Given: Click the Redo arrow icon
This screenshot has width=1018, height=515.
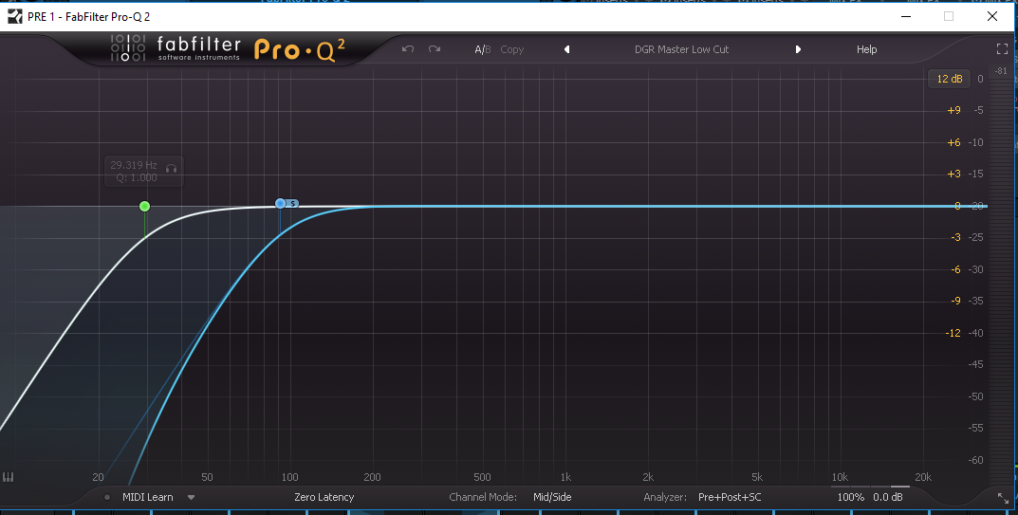Looking at the screenshot, I should [435, 49].
